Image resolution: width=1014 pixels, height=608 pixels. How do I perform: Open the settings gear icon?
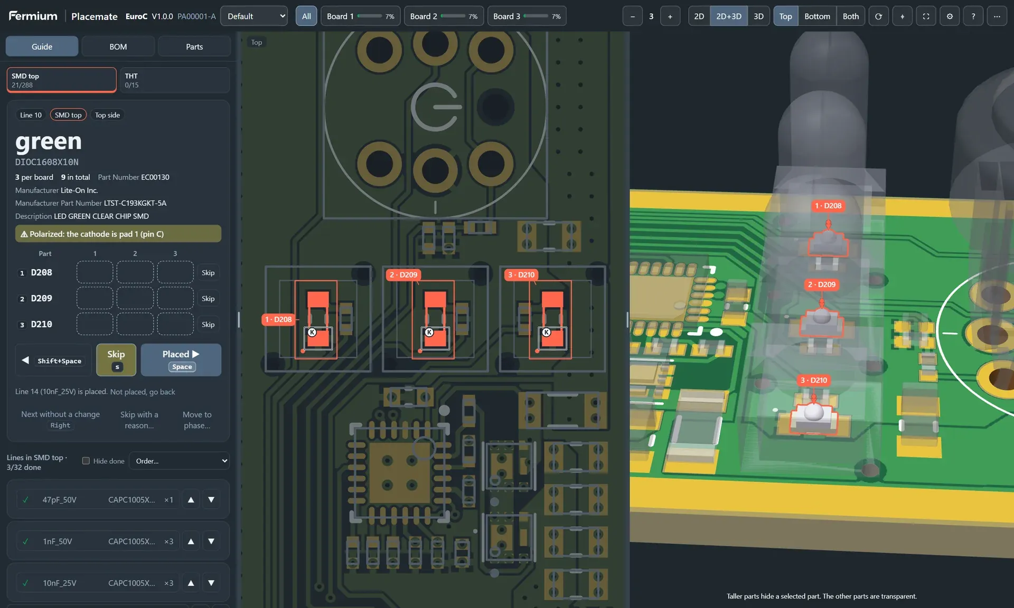tap(950, 16)
